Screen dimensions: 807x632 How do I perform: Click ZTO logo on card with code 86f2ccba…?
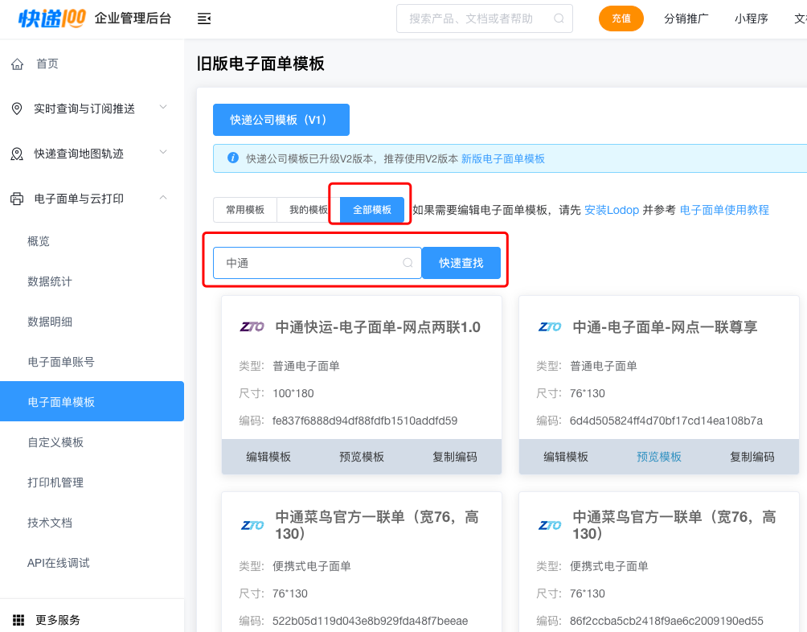pos(550,525)
